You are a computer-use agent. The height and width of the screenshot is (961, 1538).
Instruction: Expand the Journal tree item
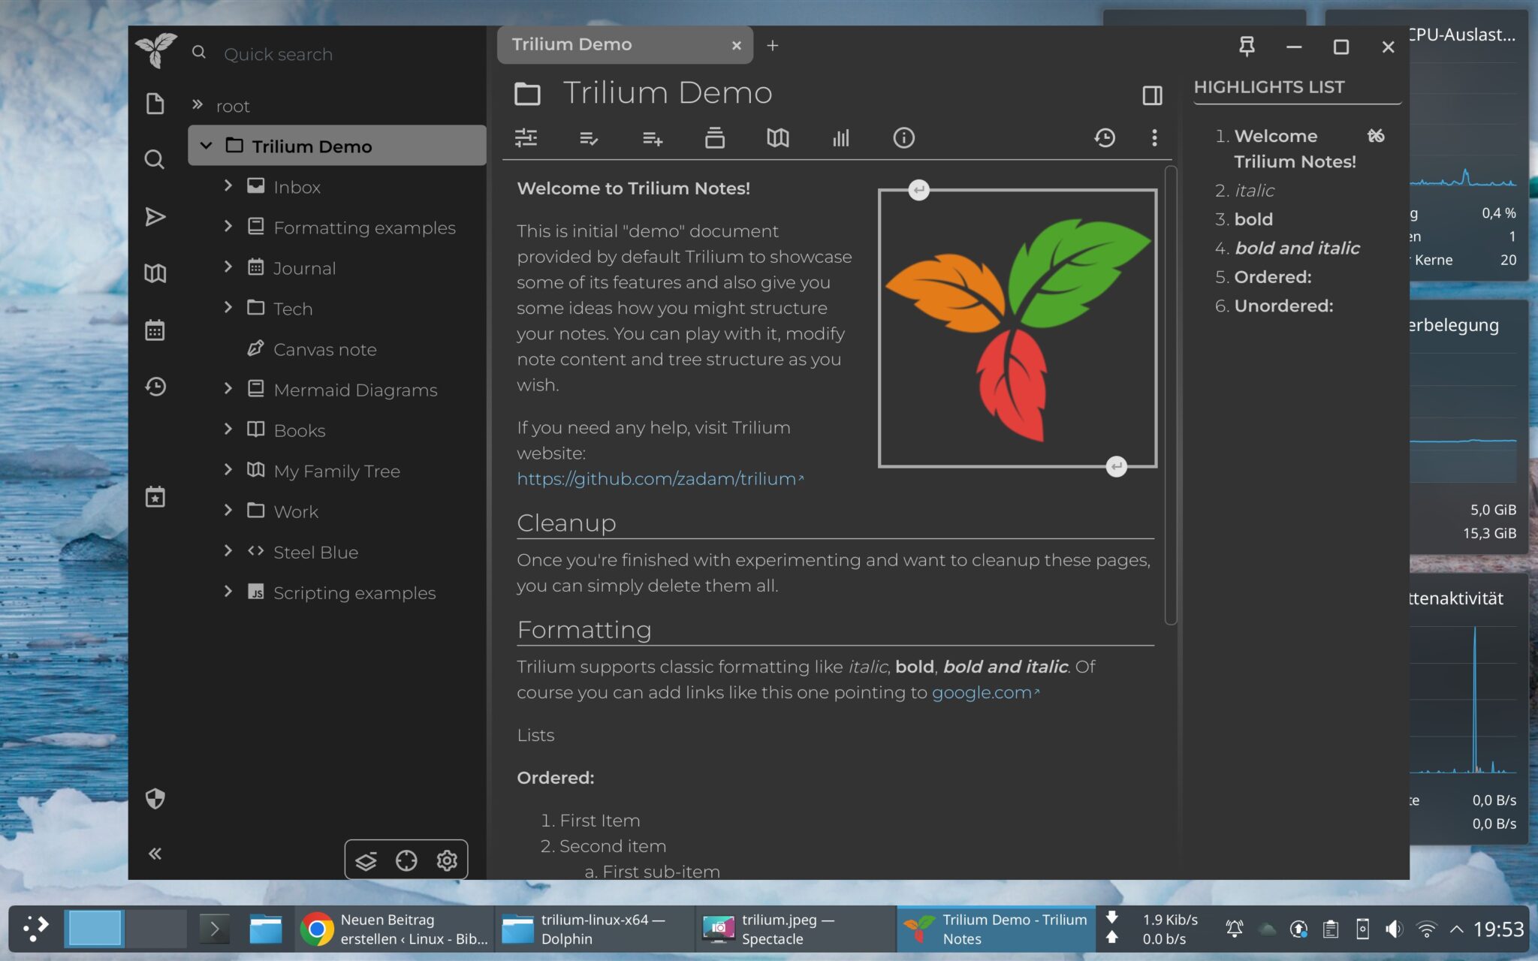coord(228,267)
